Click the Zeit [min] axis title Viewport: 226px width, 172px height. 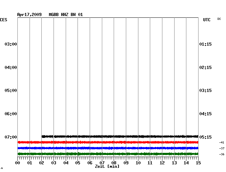tap(107, 166)
